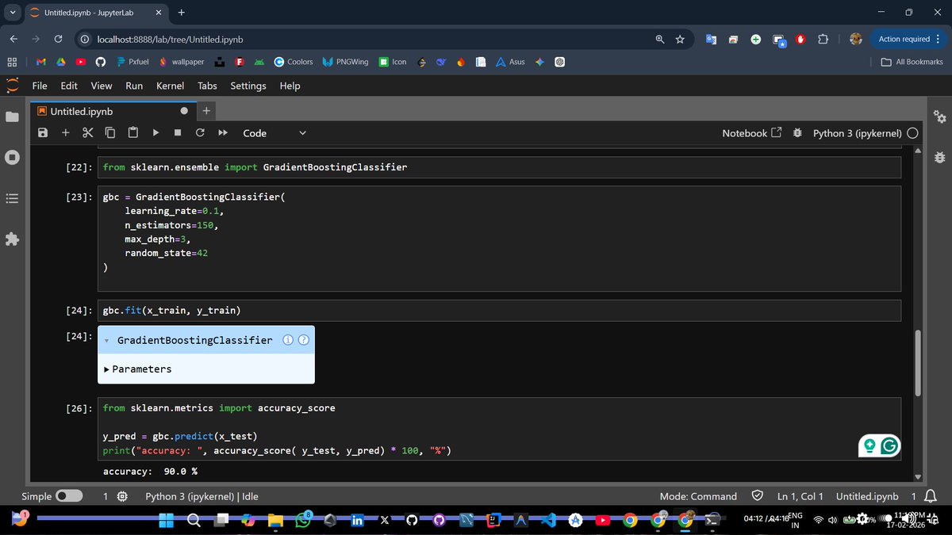Toggle Simple interface mode switch
This screenshot has height=535, width=952.
(69, 496)
